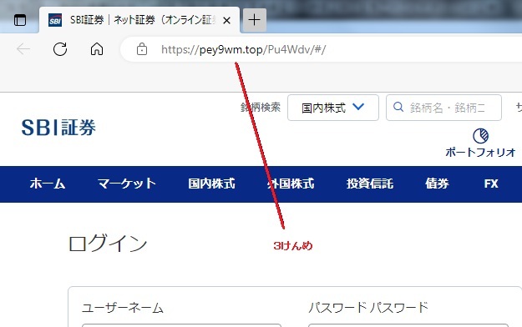
Task: Focus the 銘柄名 search input field
Action: click(x=443, y=108)
